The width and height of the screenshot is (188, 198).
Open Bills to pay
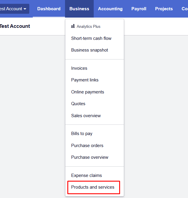tap(82, 134)
